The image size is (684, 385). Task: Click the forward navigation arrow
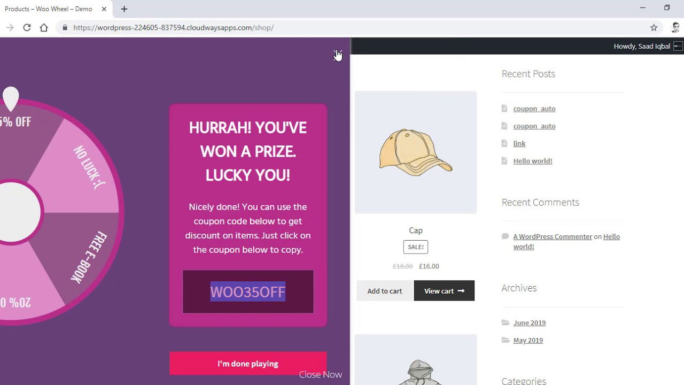click(x=10, y=28)
